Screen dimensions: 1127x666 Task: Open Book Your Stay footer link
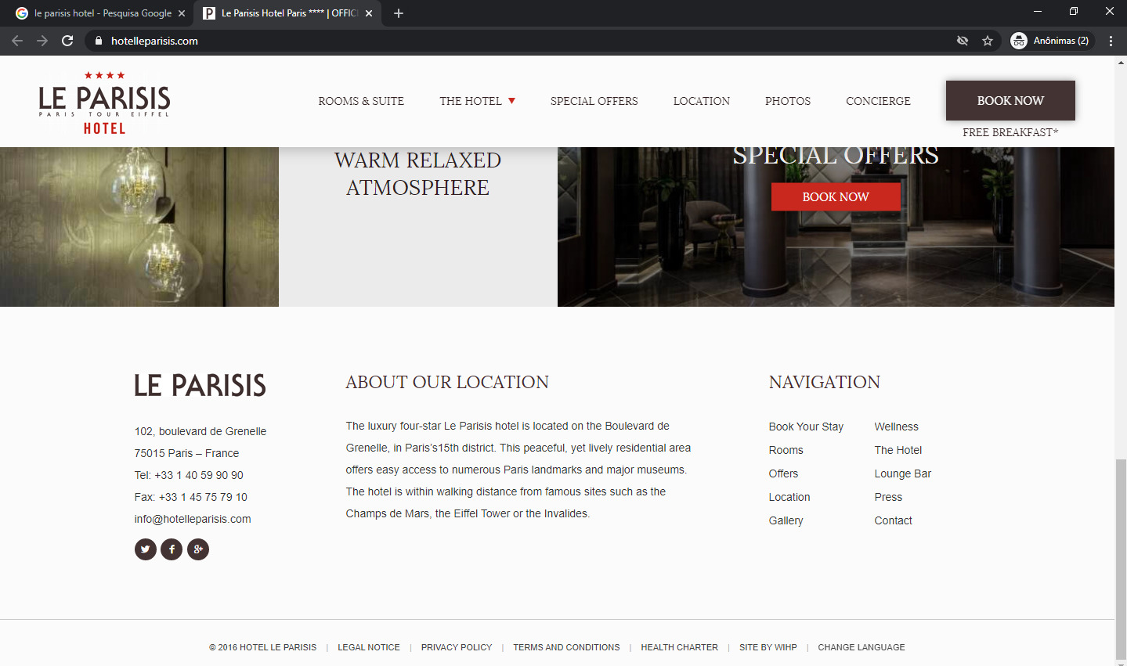pyautogui.click(x=806, y=427)
